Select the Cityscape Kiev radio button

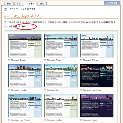tap(45, 90)
